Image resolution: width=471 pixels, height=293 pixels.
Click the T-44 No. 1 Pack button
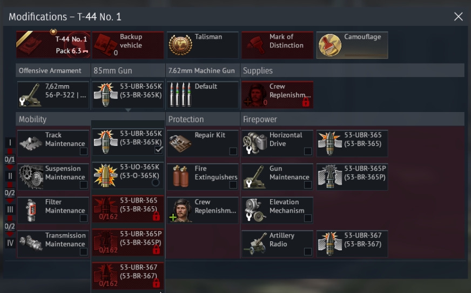click(53, 45)
